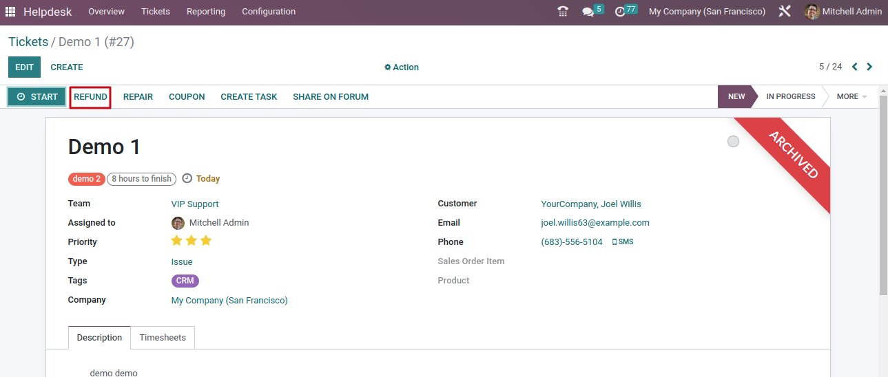This screenshot has height=377, width=888.
Task: Click the phone/VoIP icon in top bar
Action: [x=563, y=12]
